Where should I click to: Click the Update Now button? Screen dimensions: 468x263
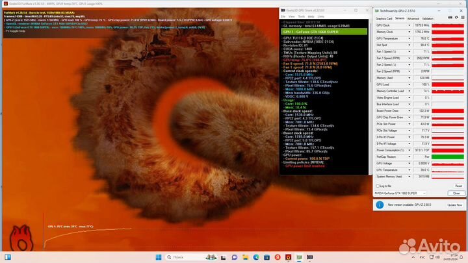[x=454, y=205]
